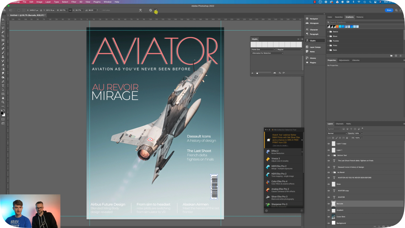Click the Share button
405x228 pixels.
pos(389,10)
